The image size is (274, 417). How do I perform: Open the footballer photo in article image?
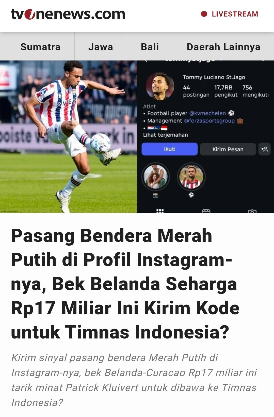point(69,137)
